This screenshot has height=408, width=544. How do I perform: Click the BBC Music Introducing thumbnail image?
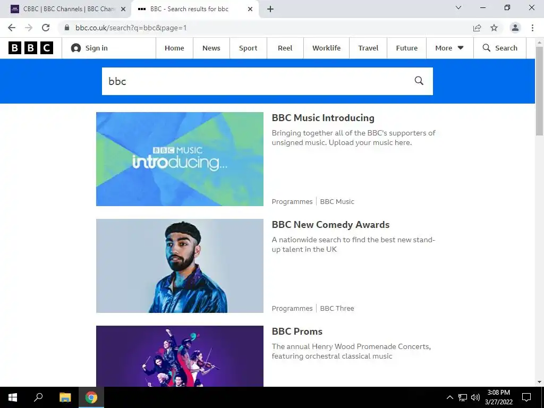click(180, 159)
